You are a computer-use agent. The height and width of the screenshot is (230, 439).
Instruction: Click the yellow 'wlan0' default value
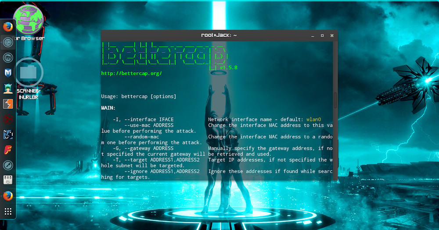[x=313, y=119]
